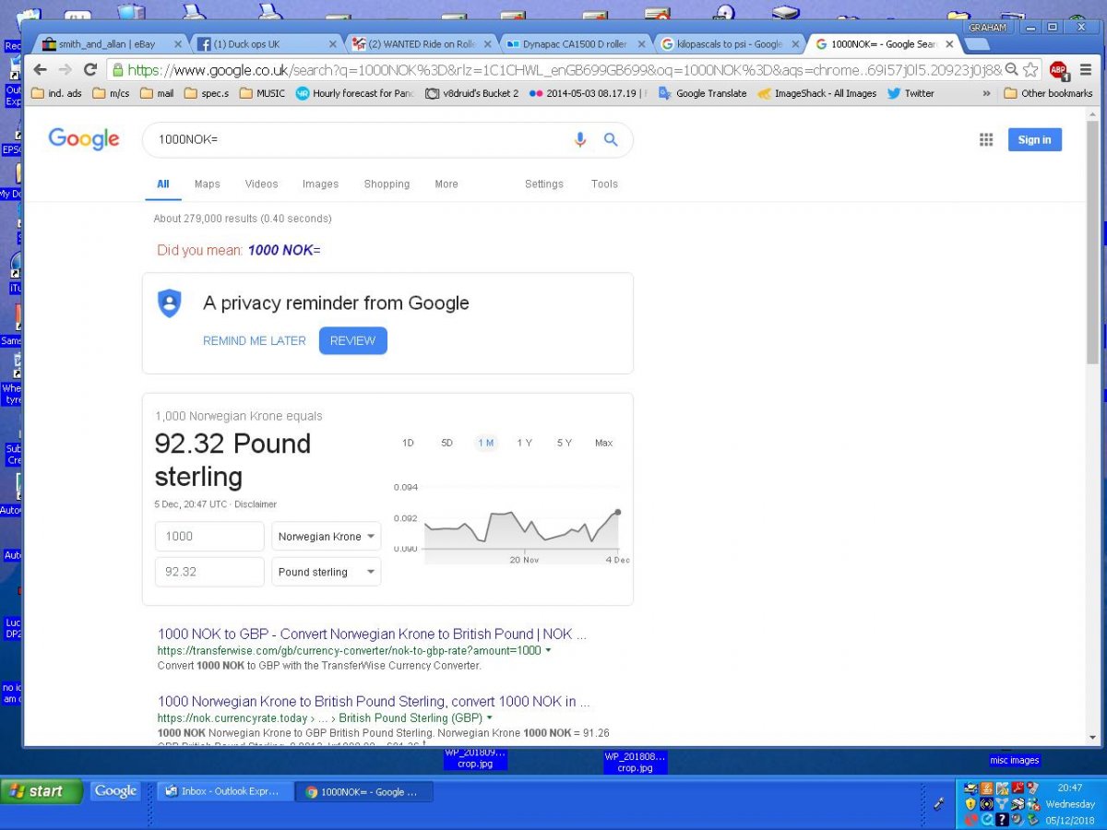Screen dimensions: 1107x830
Task: Click REMIND ME LATER
Action: coord(255,340)
